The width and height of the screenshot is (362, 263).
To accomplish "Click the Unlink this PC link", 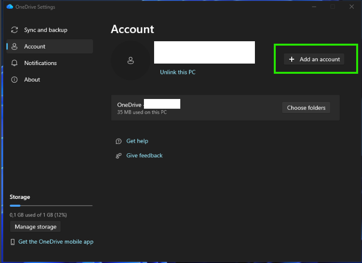I will [x=178, y=72].
